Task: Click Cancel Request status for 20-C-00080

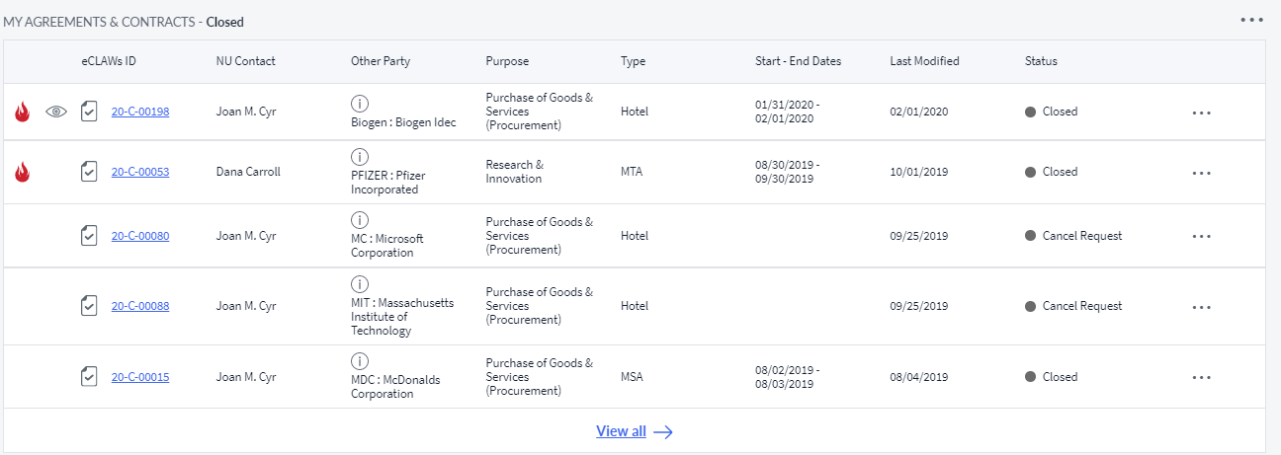Action: point(1074,236)
